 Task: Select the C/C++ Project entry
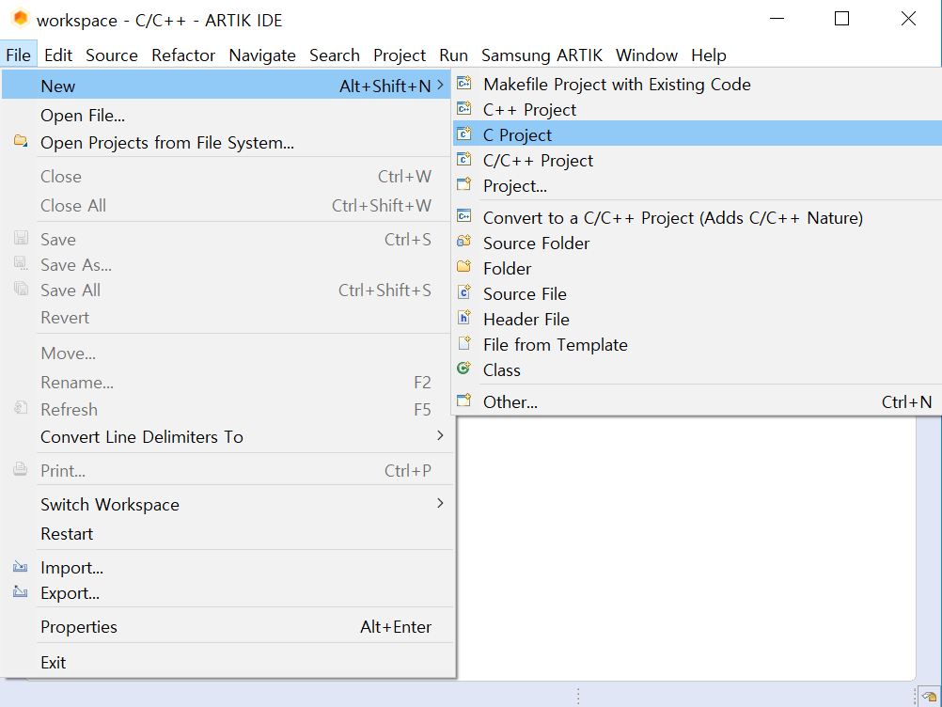[697, 161]
